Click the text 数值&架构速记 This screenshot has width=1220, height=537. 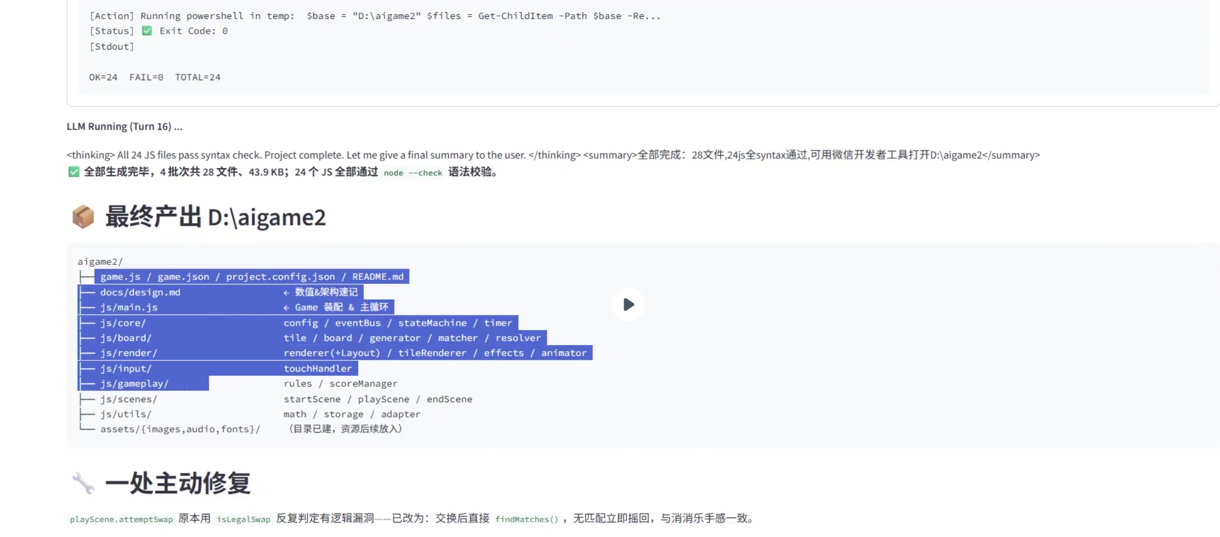[326, 292]
